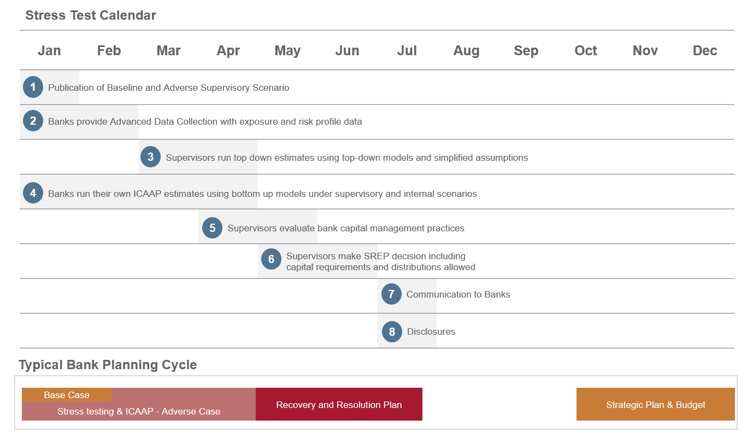Select circle 7 Communication to Banks icon
The image size is (753, 443).
(x=391, y=294)
